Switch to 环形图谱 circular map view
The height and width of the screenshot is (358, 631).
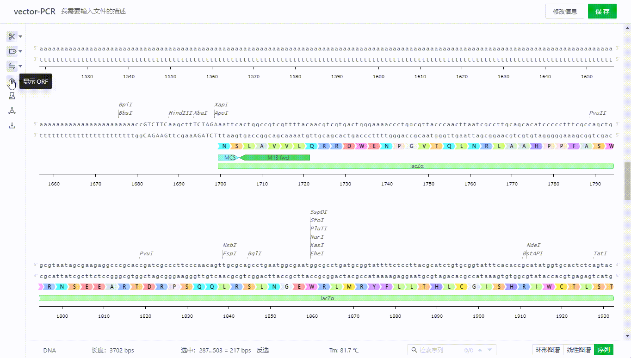coord(548,350)
